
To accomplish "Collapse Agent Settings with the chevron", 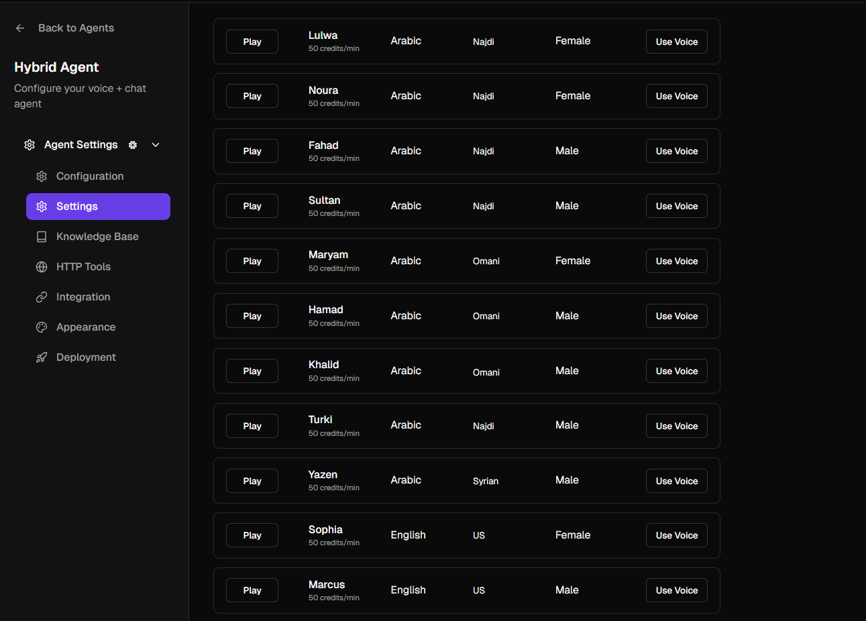I will coord(155,144).
